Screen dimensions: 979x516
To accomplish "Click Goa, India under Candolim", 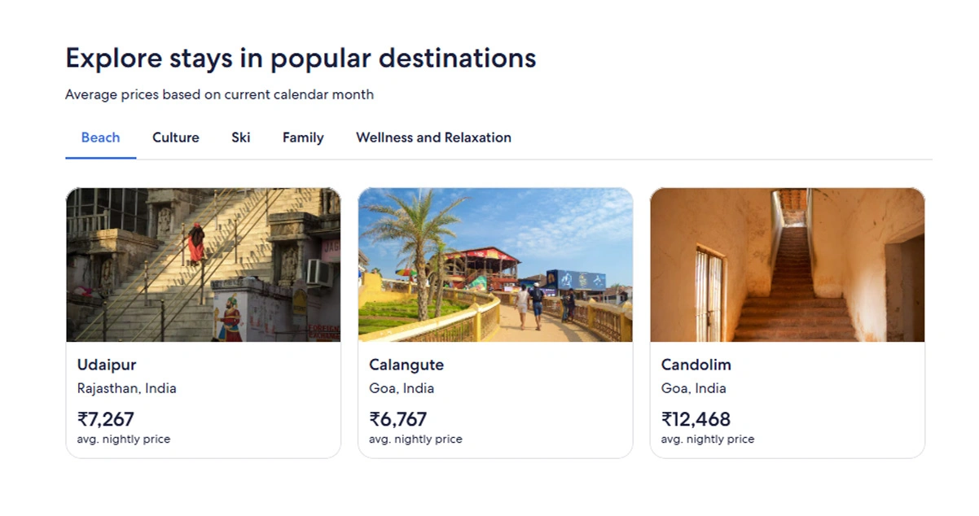I will (x=693, y=388).
